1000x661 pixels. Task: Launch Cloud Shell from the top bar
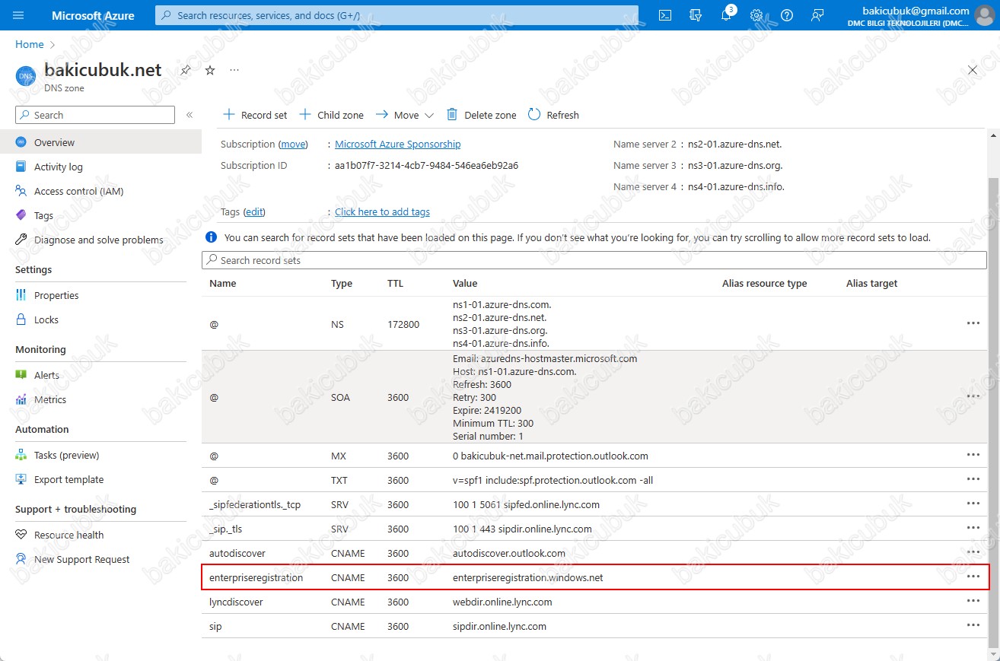665,15
